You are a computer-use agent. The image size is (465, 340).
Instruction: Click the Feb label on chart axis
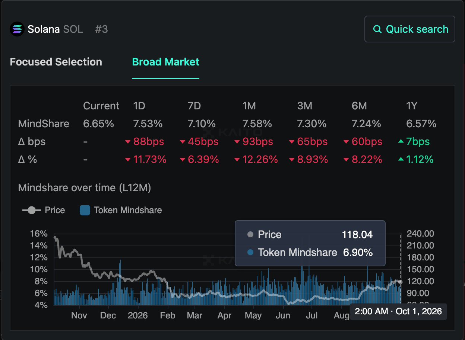(167, 315)
